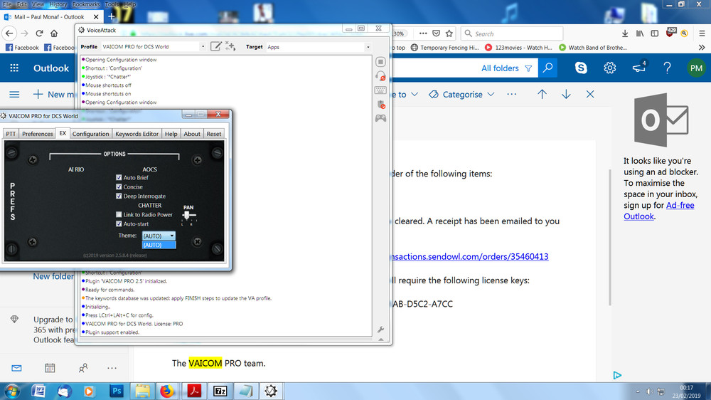This screenshot has height=400, width=711.
Task: Uncheck Chatter Auto-start option
Action: point(119,223)
